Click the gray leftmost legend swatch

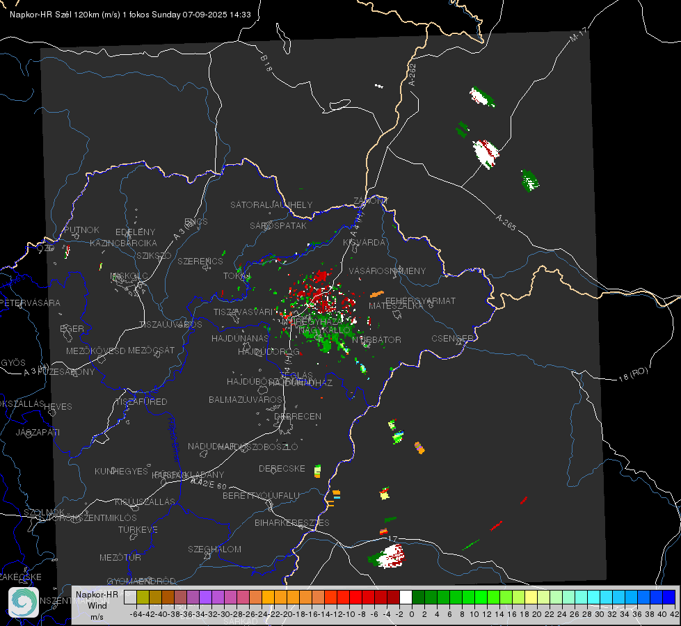[130, 597]
